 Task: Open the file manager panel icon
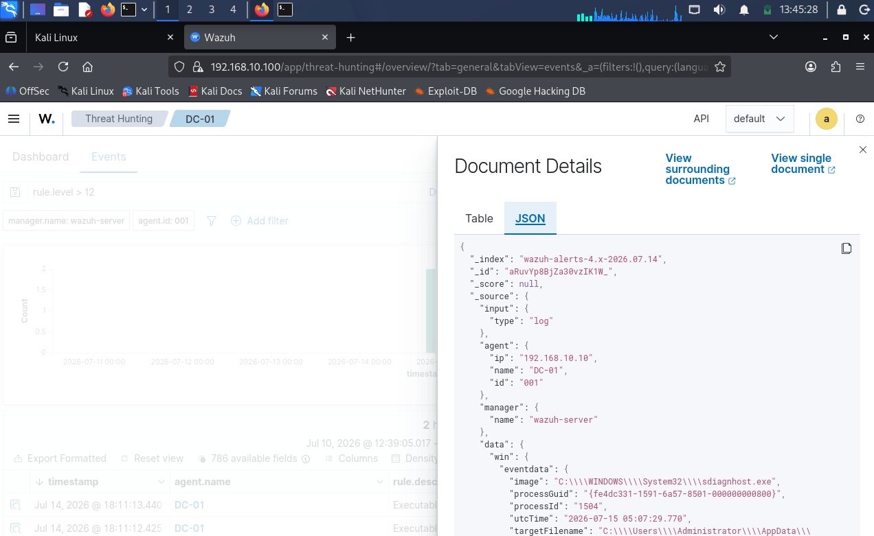[x=61, y=10]
